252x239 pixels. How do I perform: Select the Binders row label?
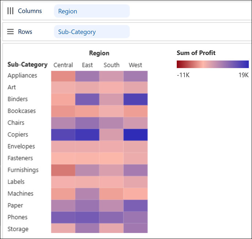pos(18,99)
